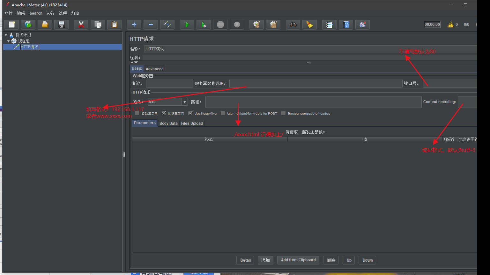Click the 服务器名称或IP input field
This screenshot has width=490, height=275.
(x=316, y=83)
